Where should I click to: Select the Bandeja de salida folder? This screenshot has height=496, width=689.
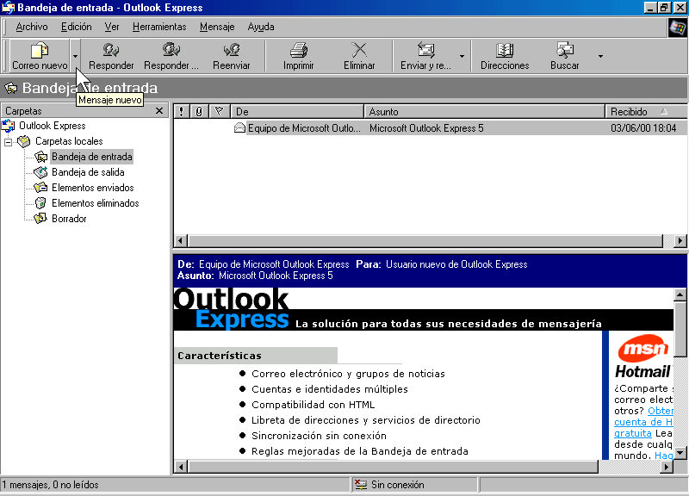(x=88, y=172)
